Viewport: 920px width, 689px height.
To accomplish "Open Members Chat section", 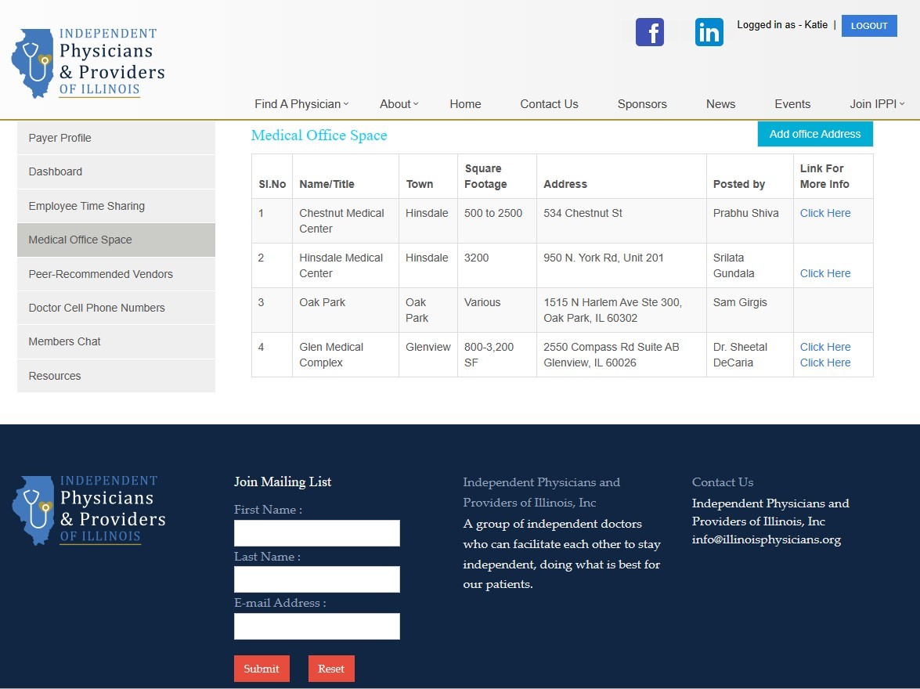I will 116,341.
